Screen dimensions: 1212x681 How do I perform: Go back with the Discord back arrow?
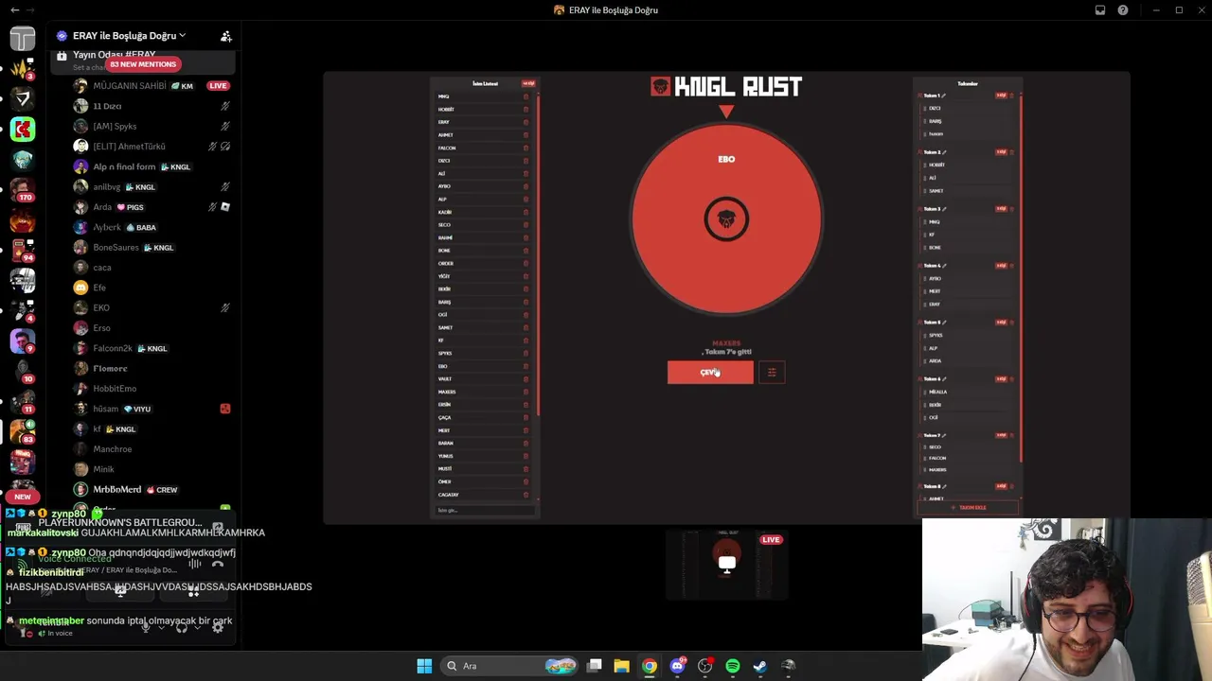tap(14, 10)
